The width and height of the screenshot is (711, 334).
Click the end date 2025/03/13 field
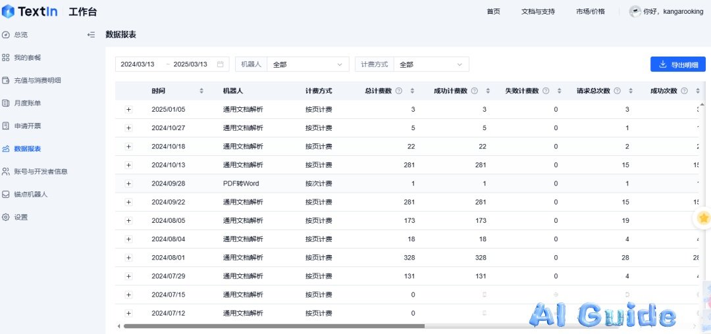(x=190, y=64)
